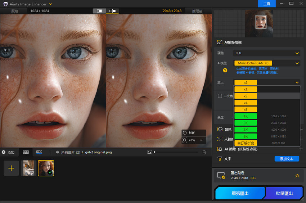306x203 pixels.
Task: Open the Aiarty Image Enhancer title menu arrow
Action: (50, 4)
